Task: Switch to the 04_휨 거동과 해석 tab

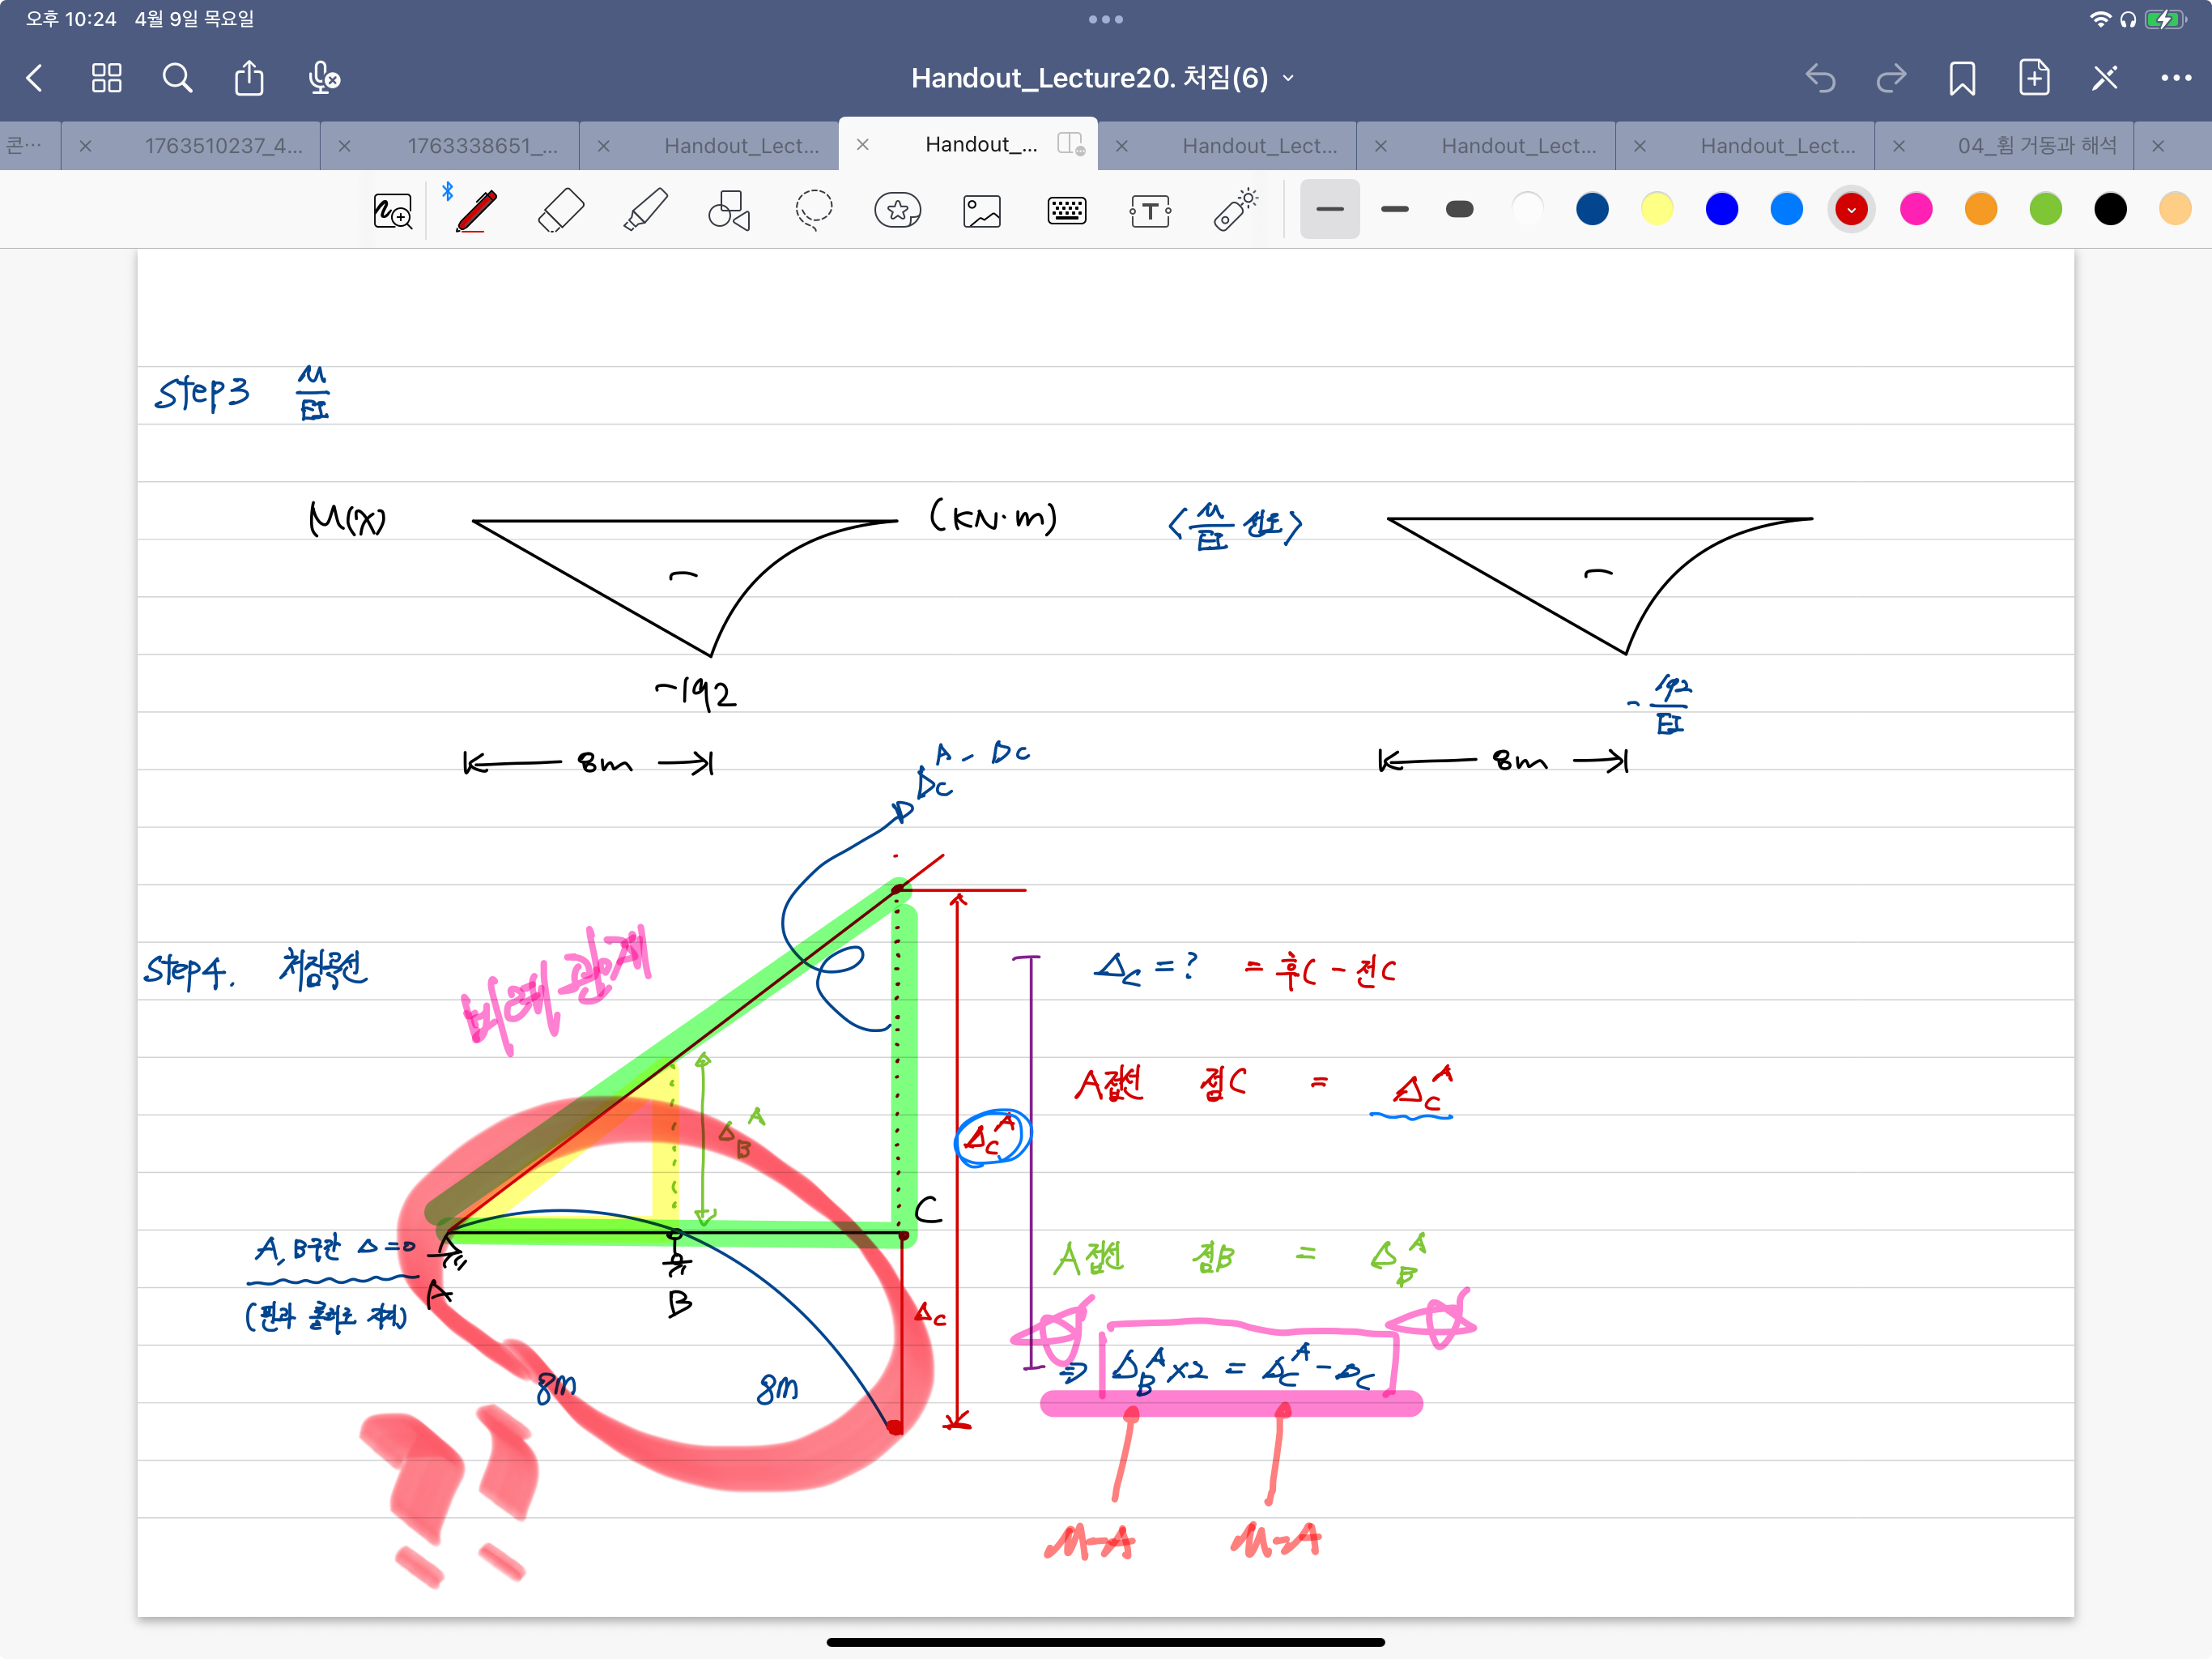Action: (x=2036, y=146)
